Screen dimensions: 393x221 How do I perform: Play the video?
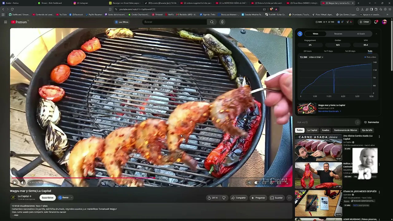pyautogui.click(x=15, y=183)
